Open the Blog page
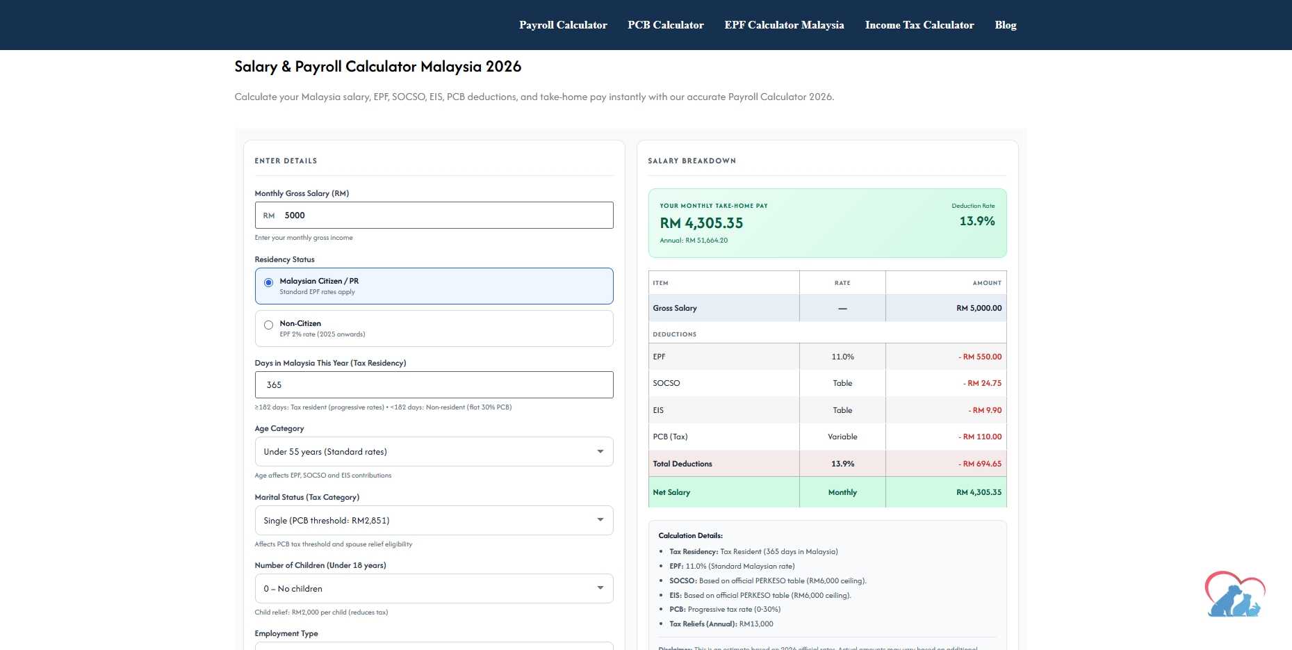 [1005, 25]
